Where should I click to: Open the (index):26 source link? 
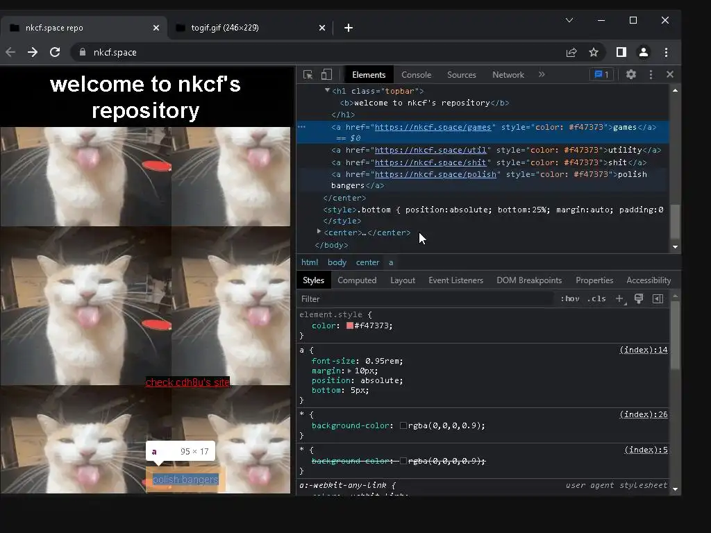click(644, 414)
